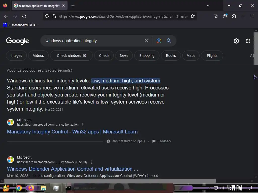Click scrollbar right arrow at bottom
This screenshot has height=193, width=258.
coord(252,181)
